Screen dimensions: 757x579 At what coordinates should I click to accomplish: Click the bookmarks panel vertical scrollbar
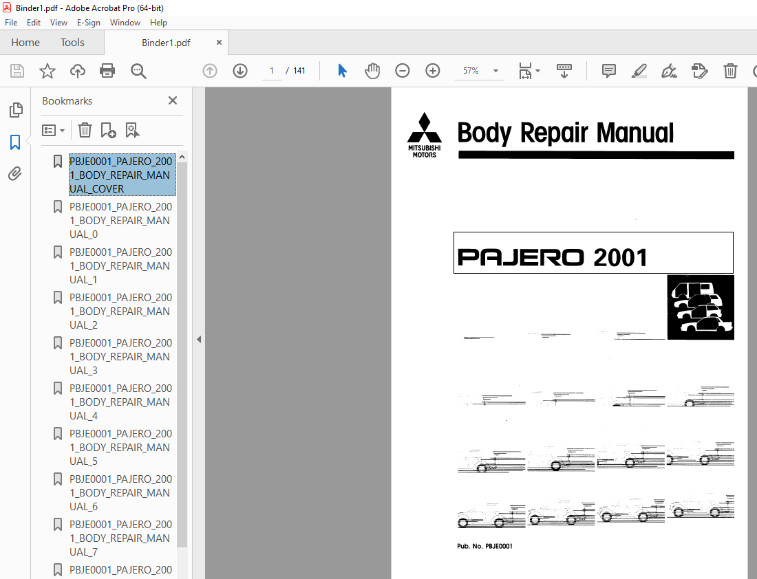pos(182,355)
